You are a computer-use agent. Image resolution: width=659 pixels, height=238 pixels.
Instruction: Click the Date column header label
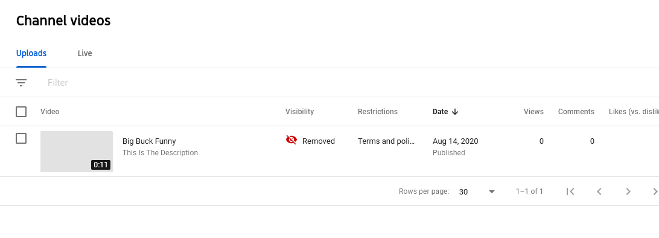coord(440,112)
